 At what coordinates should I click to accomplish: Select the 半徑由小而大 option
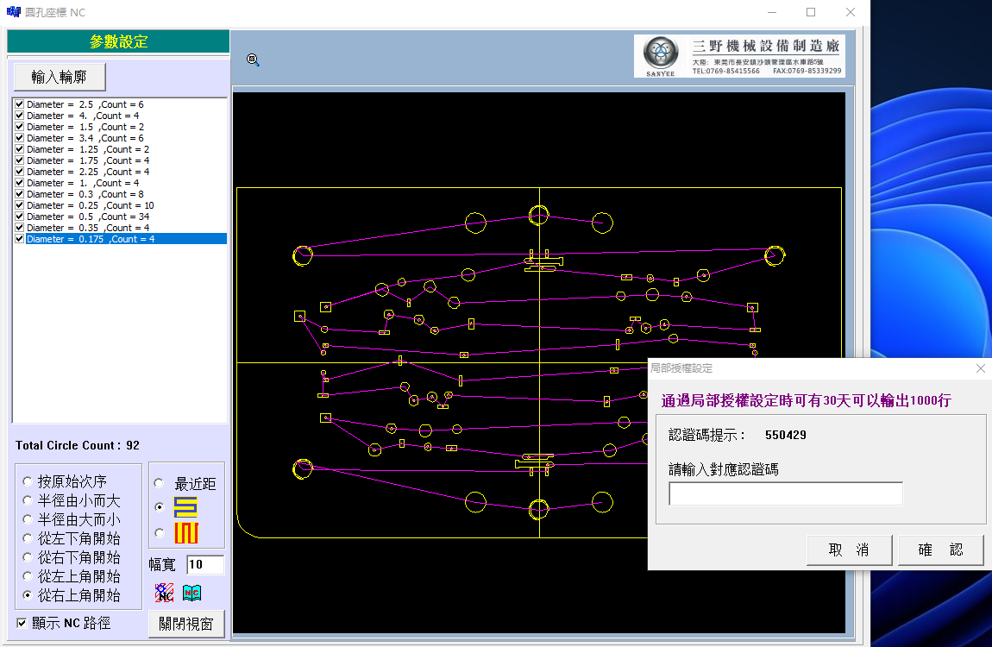point(28,500)
